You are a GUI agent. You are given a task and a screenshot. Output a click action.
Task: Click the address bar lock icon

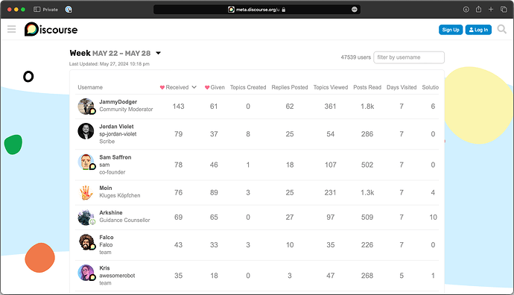[284, 10]
